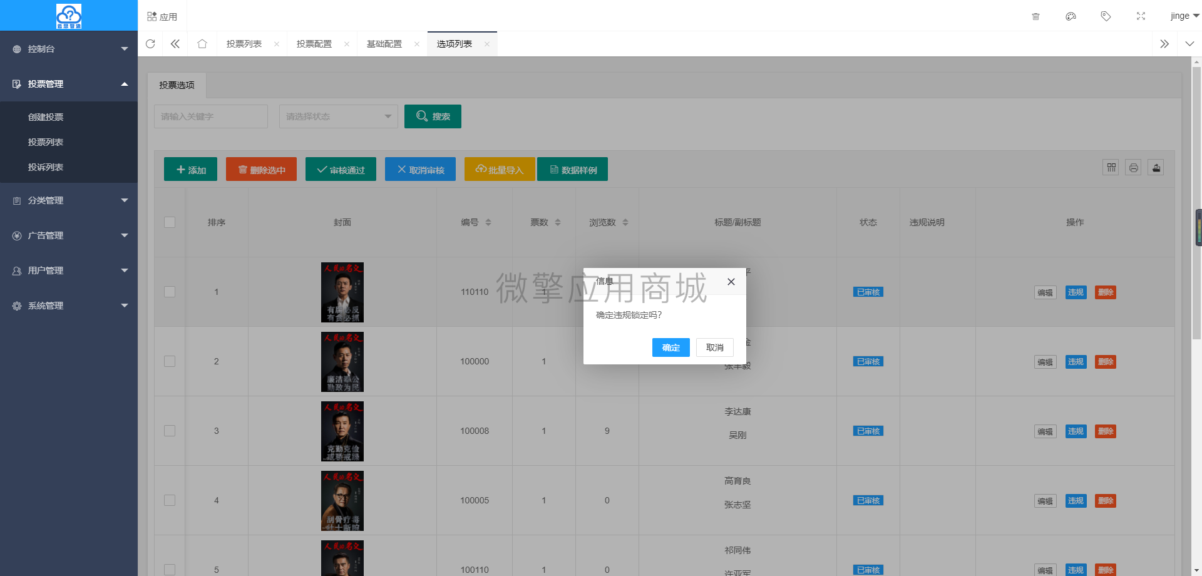Click the trash icon in top header
Image resolution: width=1202 pixels, height=576 pixels.
click(x=1035, y=16)
